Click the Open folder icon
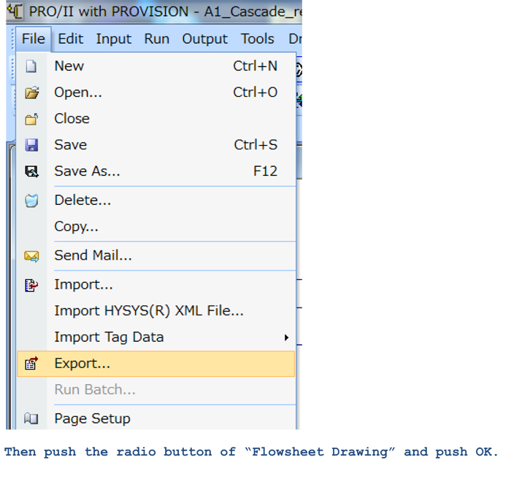 [31, 93]
